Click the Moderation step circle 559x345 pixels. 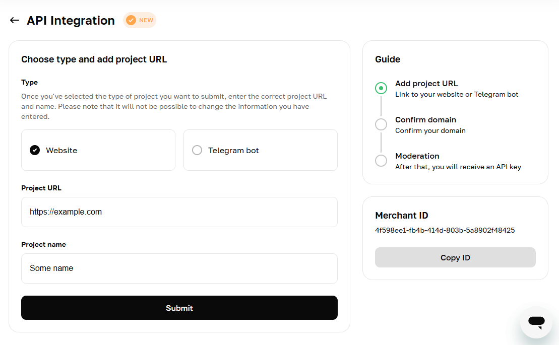tap(381, 161)
